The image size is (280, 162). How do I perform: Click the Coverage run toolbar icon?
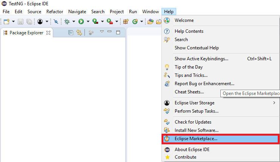pos(95,21)
